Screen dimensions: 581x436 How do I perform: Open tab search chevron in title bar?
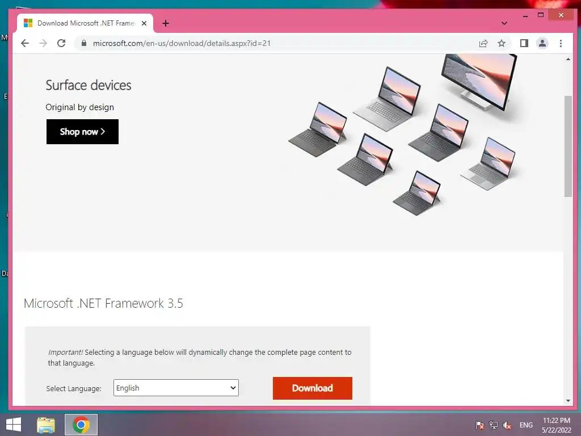point(504,23)
